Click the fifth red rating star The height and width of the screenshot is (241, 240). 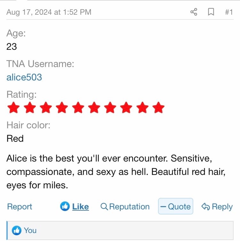pyautogui.click(x=78, y=108)
